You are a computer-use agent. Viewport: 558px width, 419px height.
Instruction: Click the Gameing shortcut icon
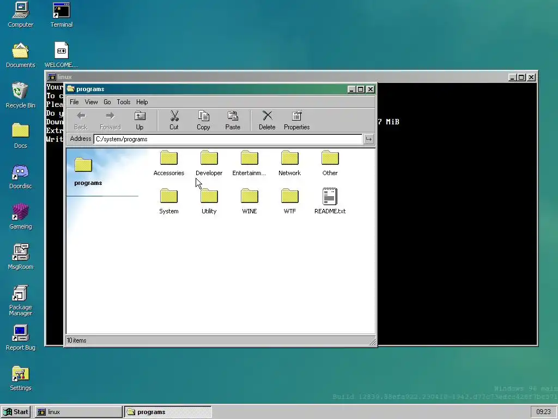20,217
